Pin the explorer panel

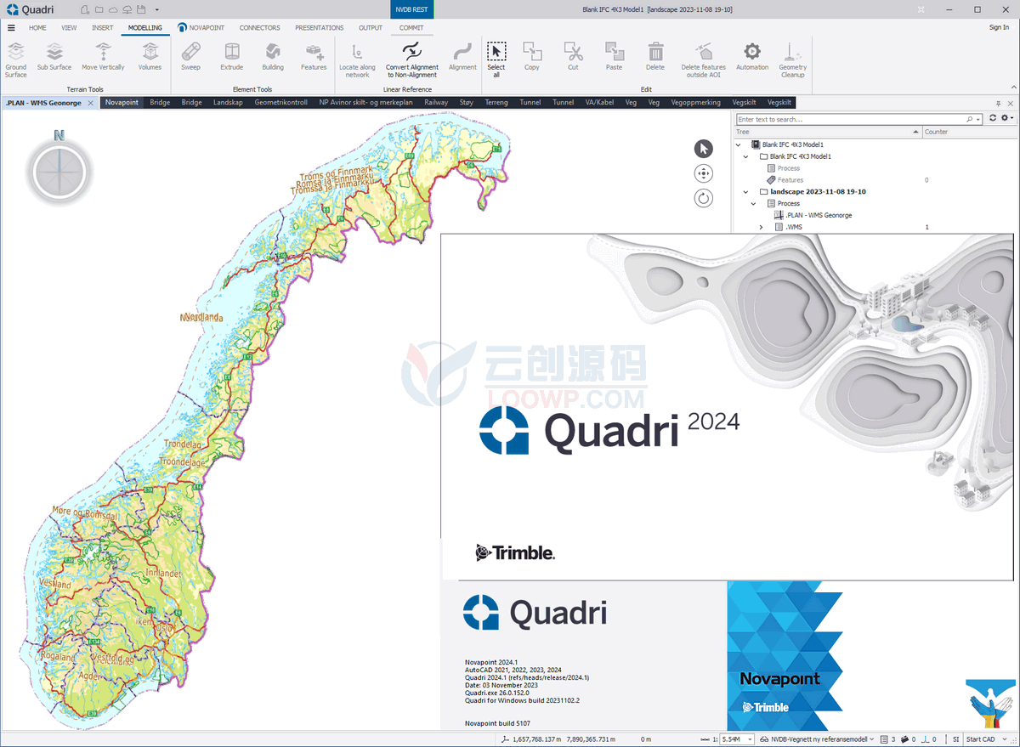(998, 103)
